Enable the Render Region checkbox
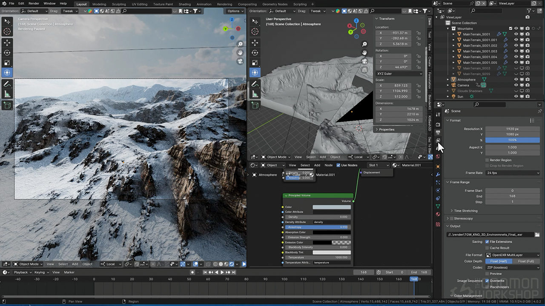545x306 pixels. point(487,160)
